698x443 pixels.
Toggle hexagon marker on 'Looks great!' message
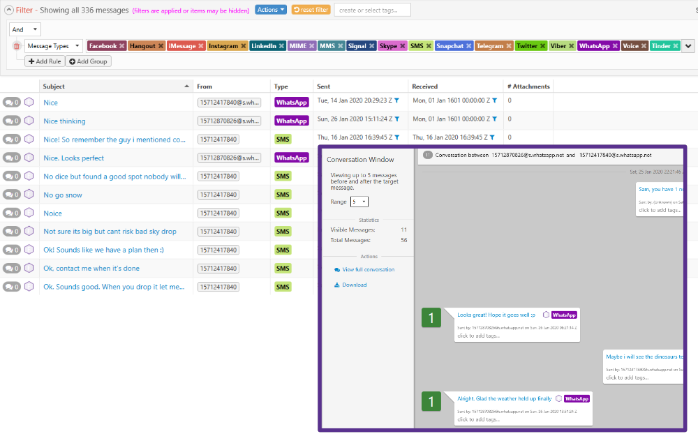click(x=547, y=315)
